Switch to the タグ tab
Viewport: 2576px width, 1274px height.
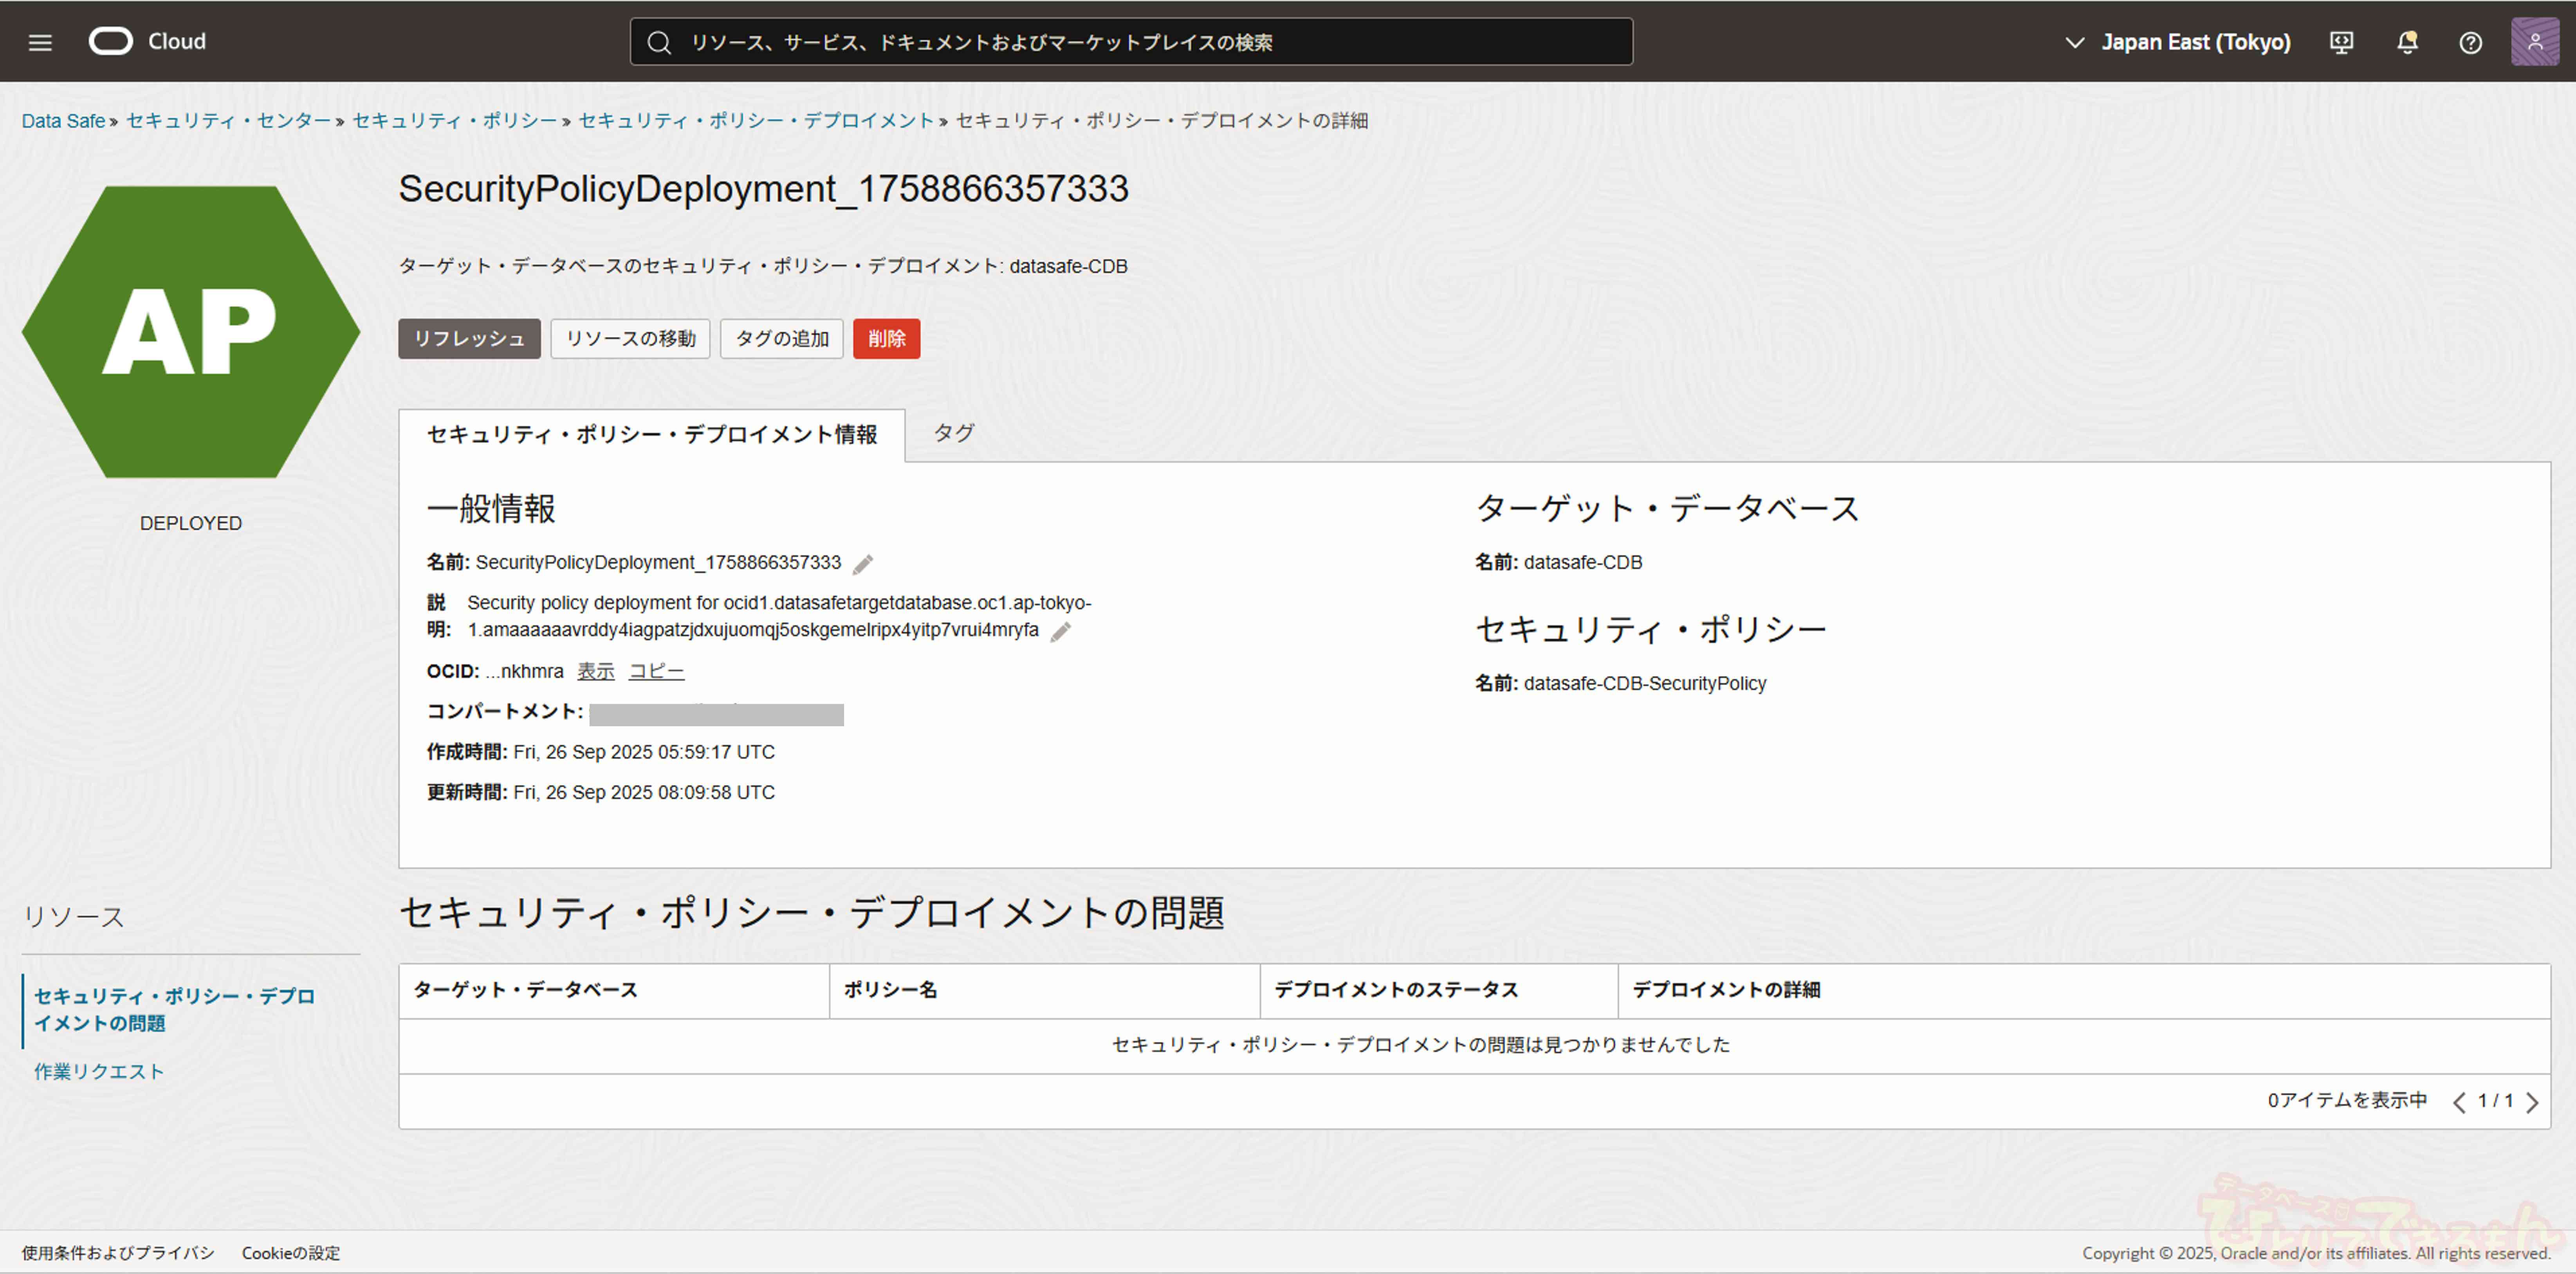tap(953, 433)
